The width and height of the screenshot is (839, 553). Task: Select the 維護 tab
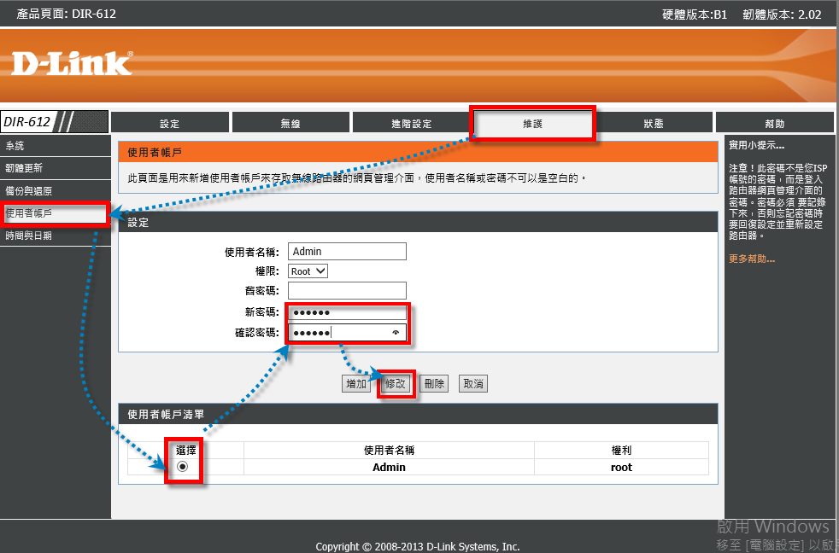[x=532, y=123]
